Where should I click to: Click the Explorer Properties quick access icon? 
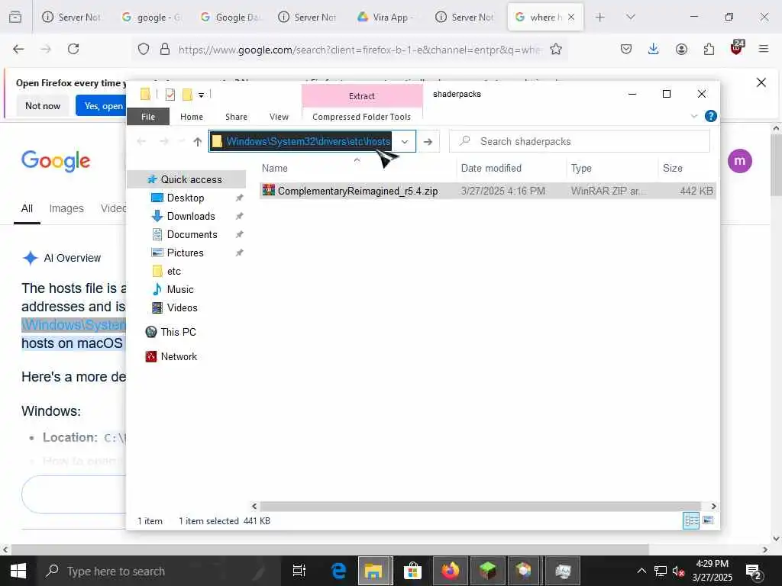tap(170, 94)
